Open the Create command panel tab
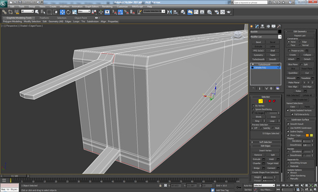The height and width of the screenshot is (192, 318). click(252, 26)
